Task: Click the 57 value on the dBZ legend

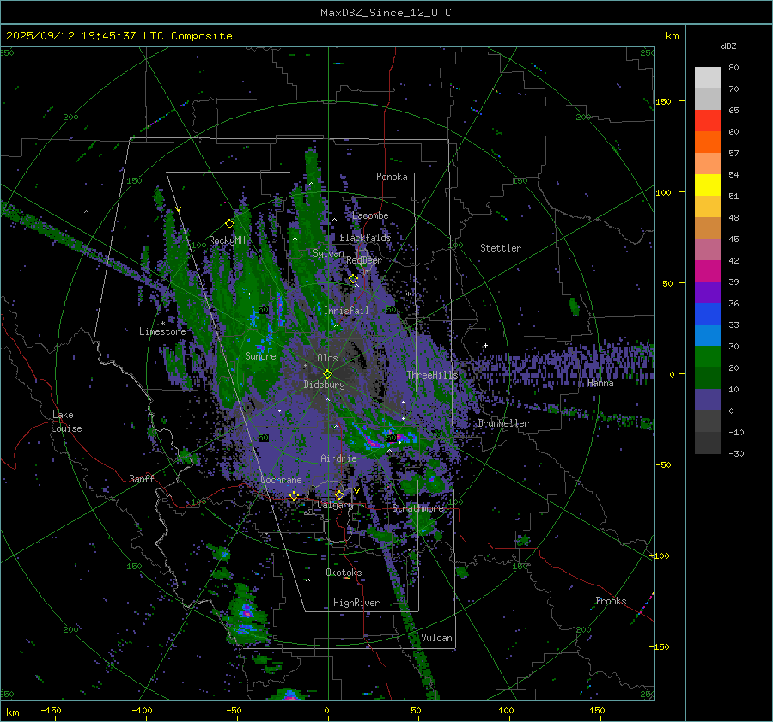Action: (733, 154)
